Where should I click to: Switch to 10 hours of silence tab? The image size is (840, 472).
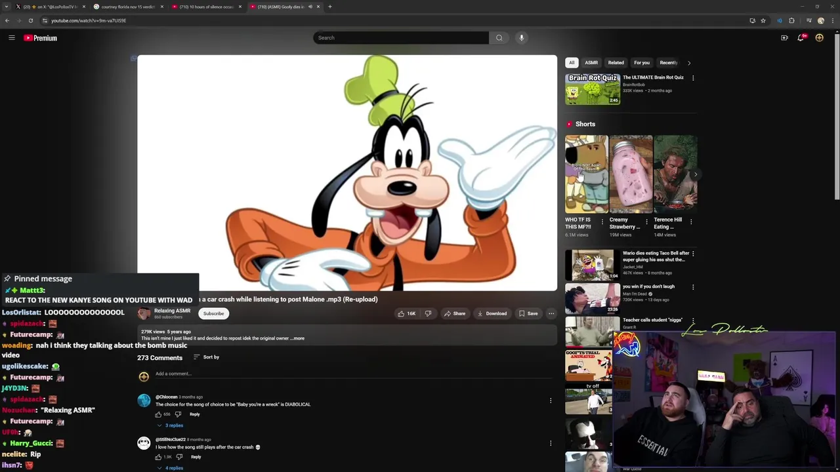tap(207, 7)
